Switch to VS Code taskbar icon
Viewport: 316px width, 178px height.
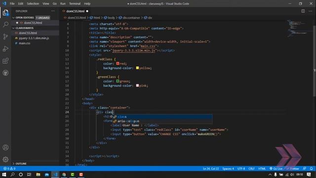pos(55,175)
